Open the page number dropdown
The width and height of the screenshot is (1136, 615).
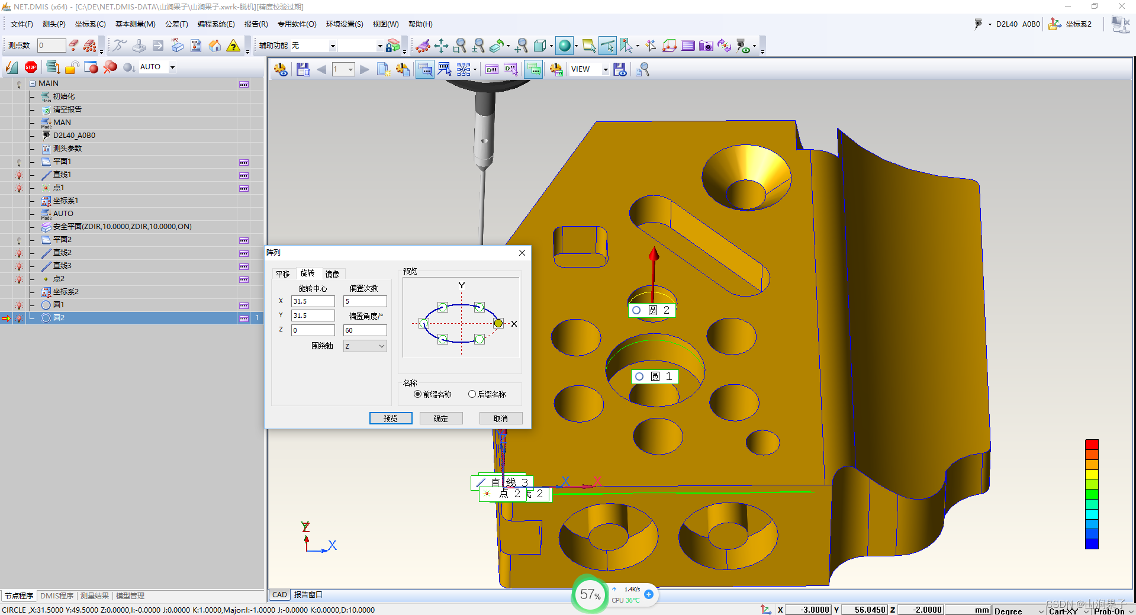[x=350, y=69]
